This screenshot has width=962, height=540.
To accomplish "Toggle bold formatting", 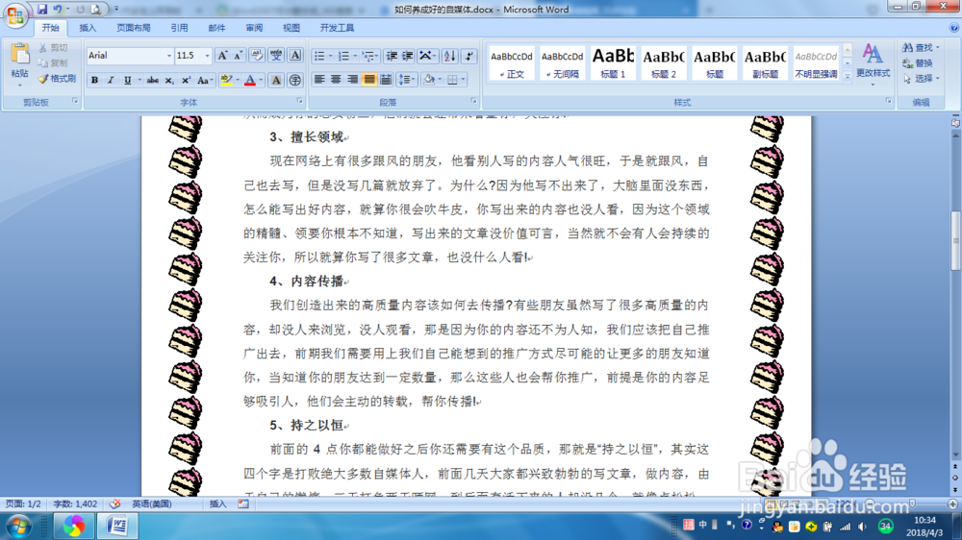I will (94, 81).
